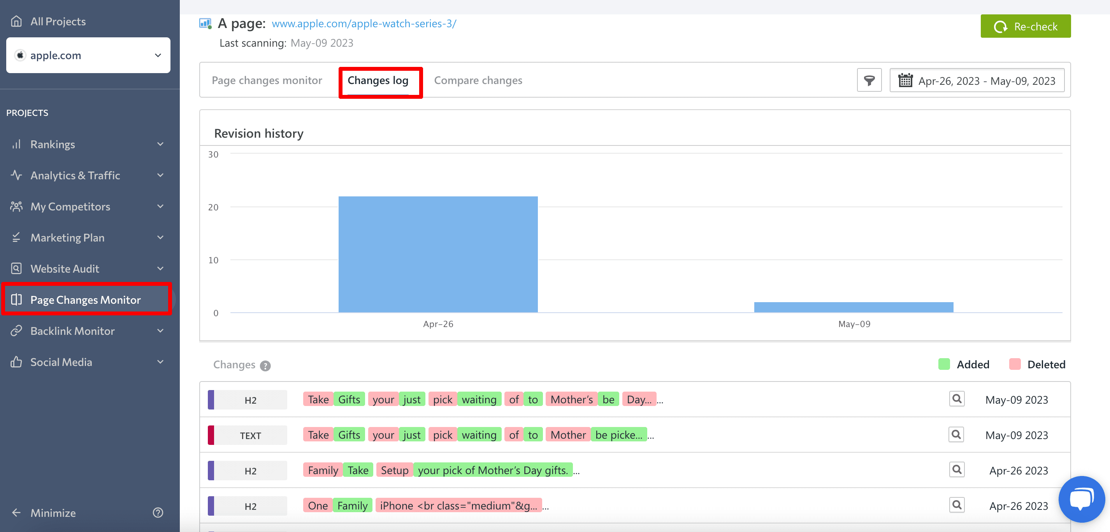Click 'your pick of Mother's Day gifts.' text
The height and width of the screenshot is (532, 1110).
493,470
